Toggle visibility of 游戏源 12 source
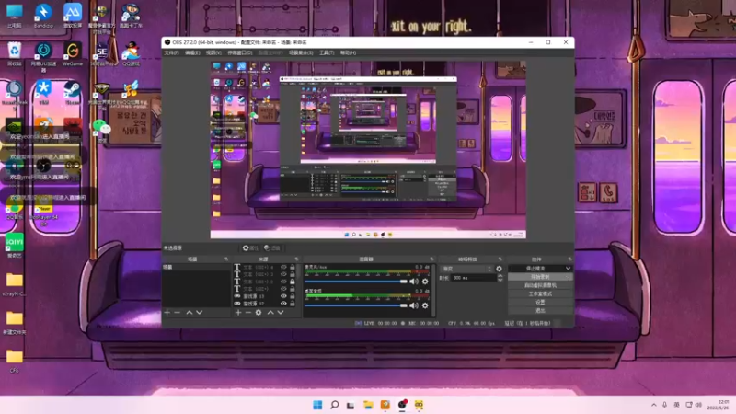This screenshot has height=414, width=736. 283,304
